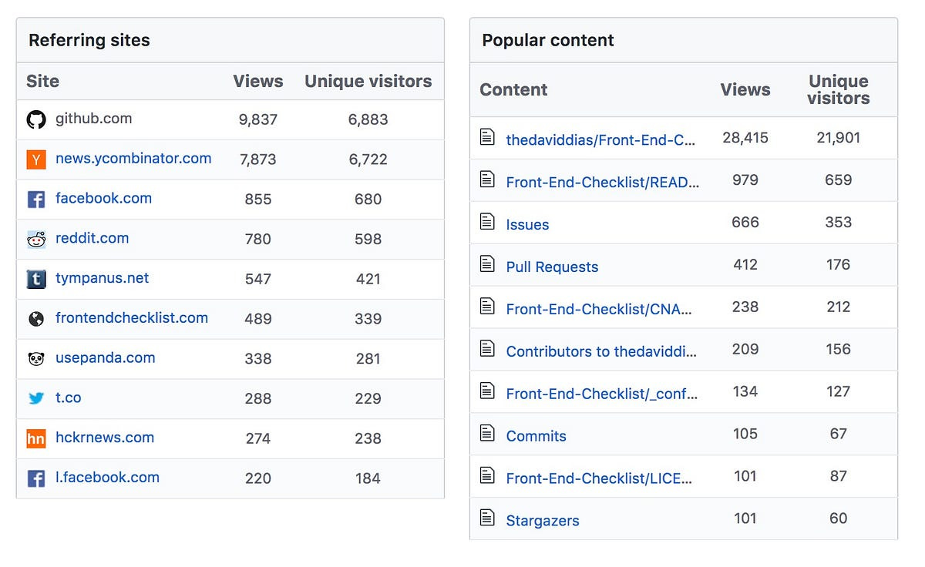Click file icon beside Front-End-Checklist/READ...
This screenshot has height=567, width=925.
pyautogui.click(x=487, y=179)
